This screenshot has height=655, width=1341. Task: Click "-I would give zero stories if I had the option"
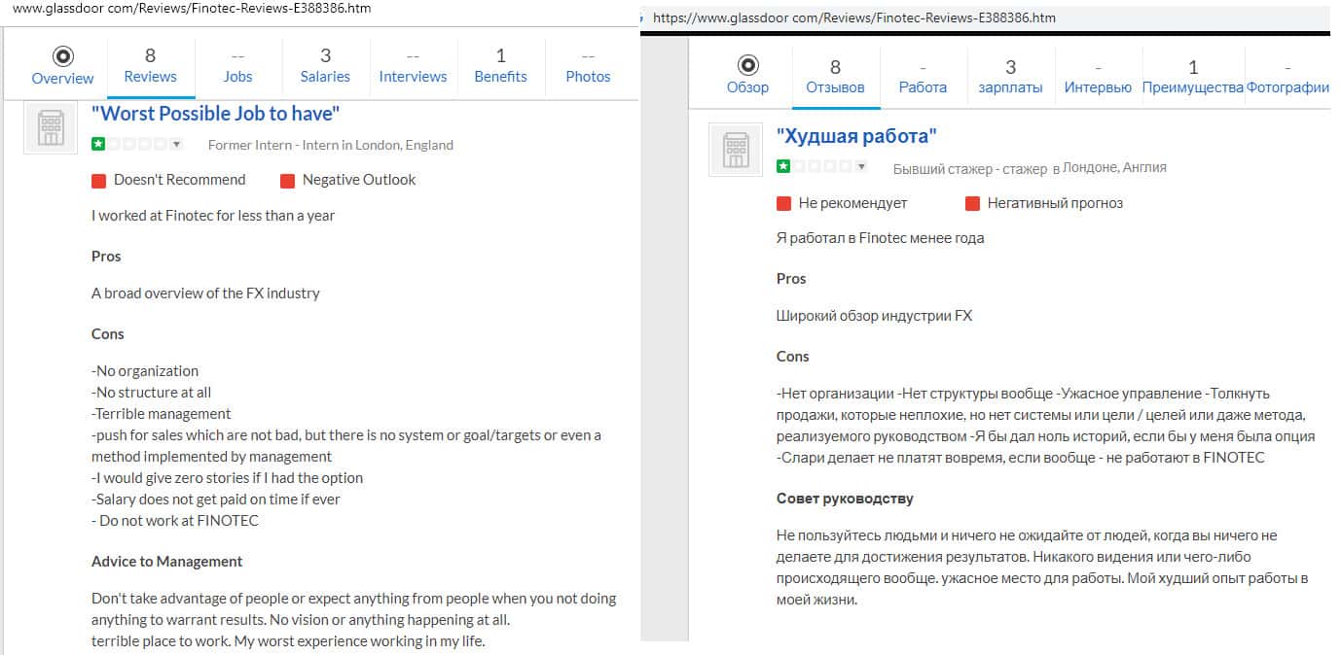227,478
